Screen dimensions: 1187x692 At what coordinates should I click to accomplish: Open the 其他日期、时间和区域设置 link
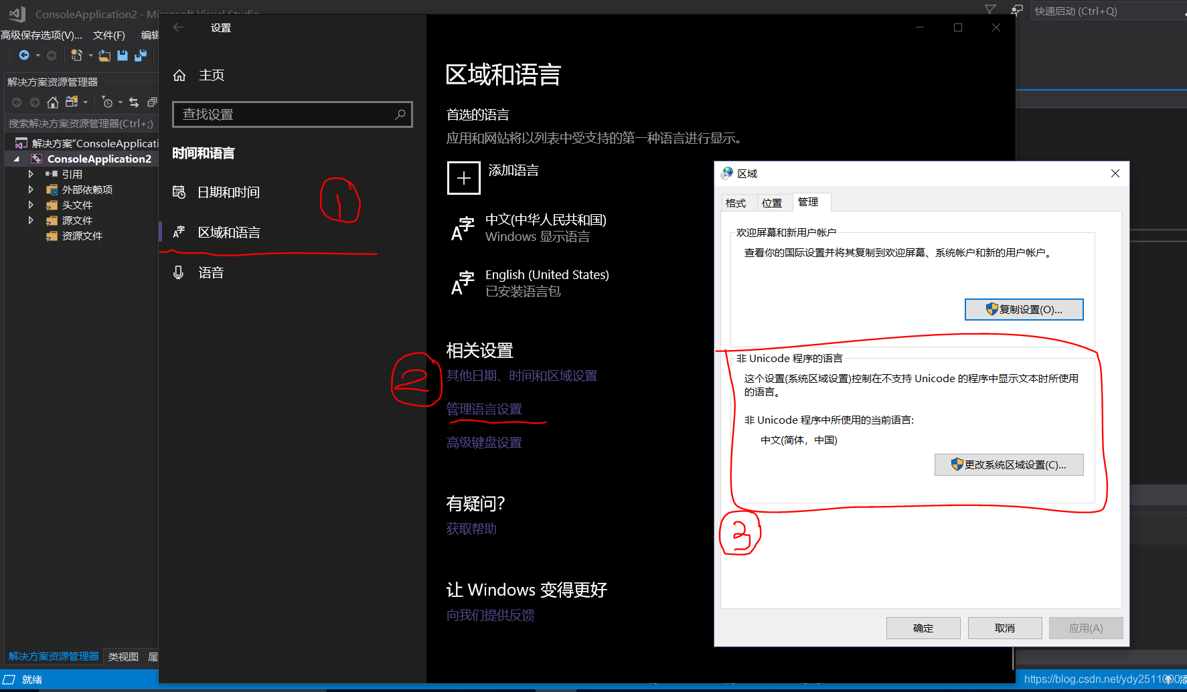[522, 375]
